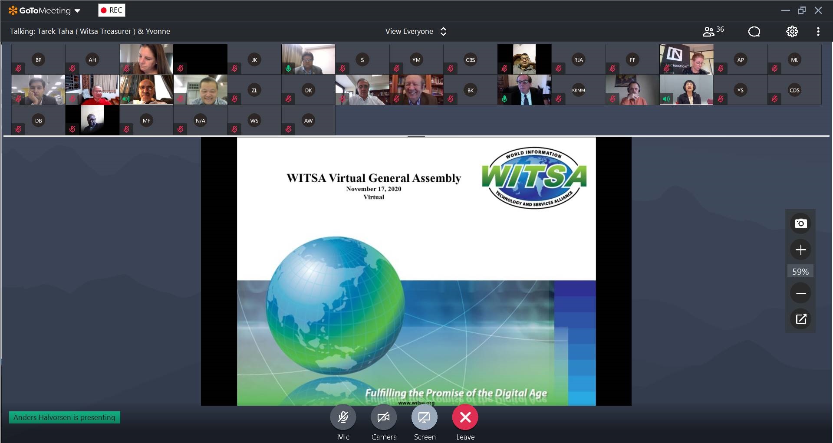Select the WS participant avatar

[254, 121]
